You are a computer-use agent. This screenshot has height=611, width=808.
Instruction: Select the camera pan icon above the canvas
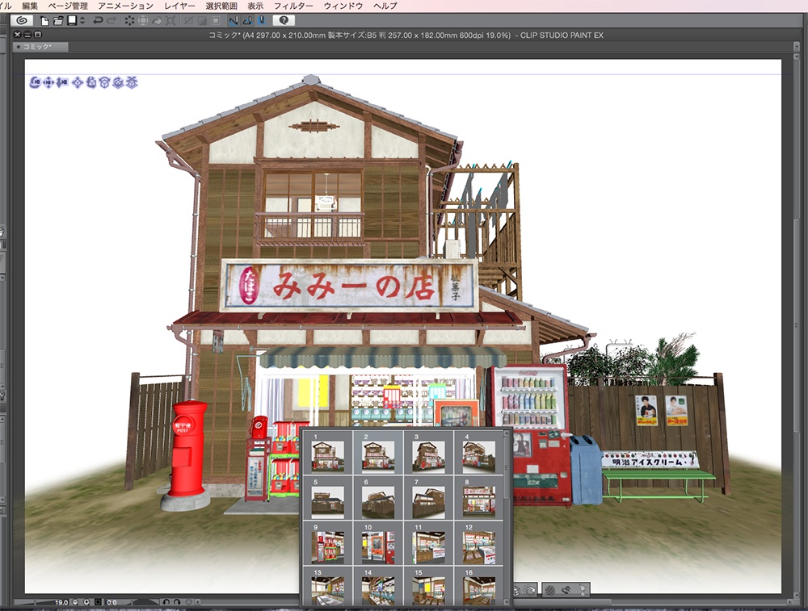point(48,82)
